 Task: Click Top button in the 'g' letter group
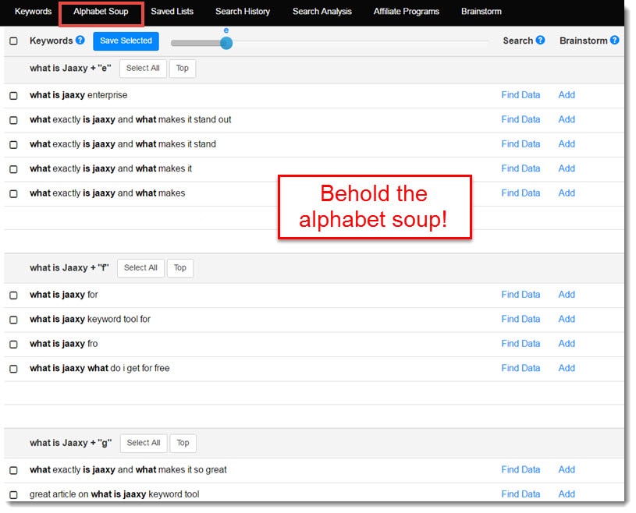[183, 443]
